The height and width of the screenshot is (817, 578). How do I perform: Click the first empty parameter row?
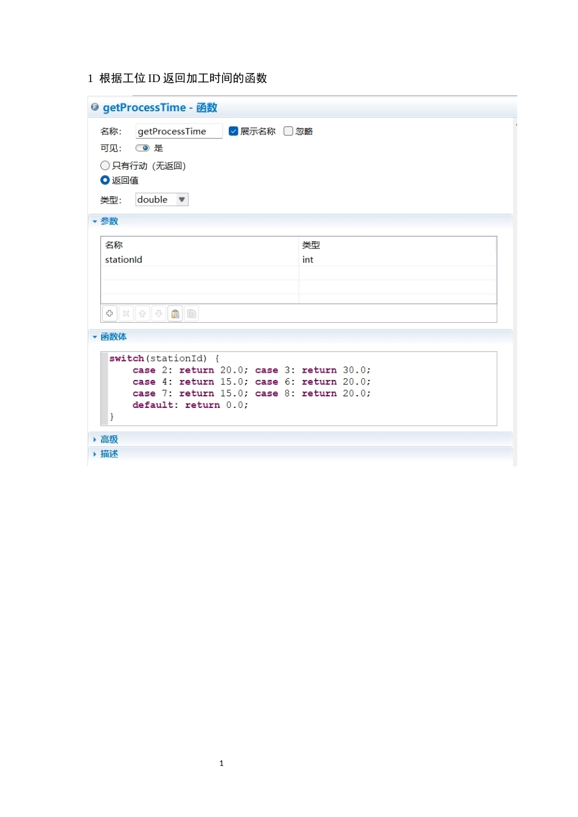[299, 273]
